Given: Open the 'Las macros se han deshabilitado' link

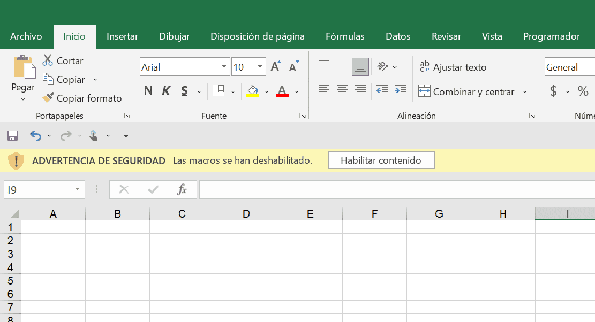Looking at the screenshot, I should point(242,160).
